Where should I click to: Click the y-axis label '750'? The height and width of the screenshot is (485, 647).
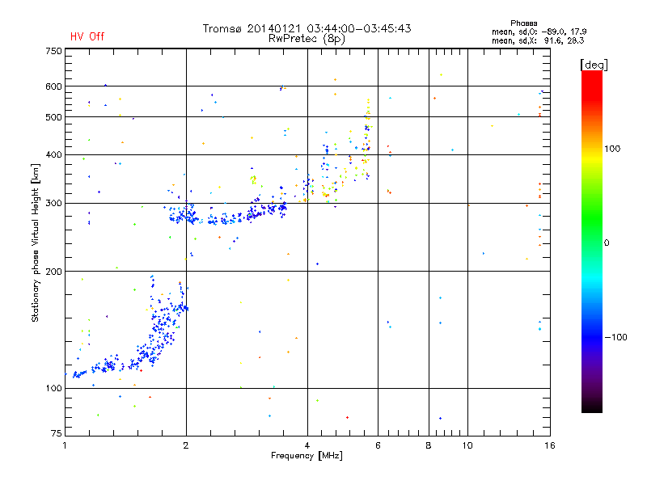click(53, 51)
